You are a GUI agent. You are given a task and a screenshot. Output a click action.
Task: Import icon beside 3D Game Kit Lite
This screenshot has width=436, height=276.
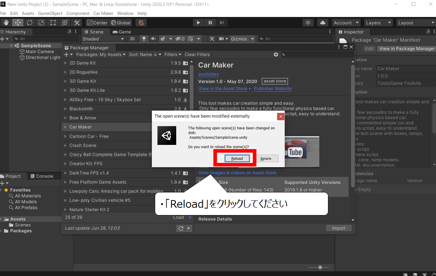185,90
